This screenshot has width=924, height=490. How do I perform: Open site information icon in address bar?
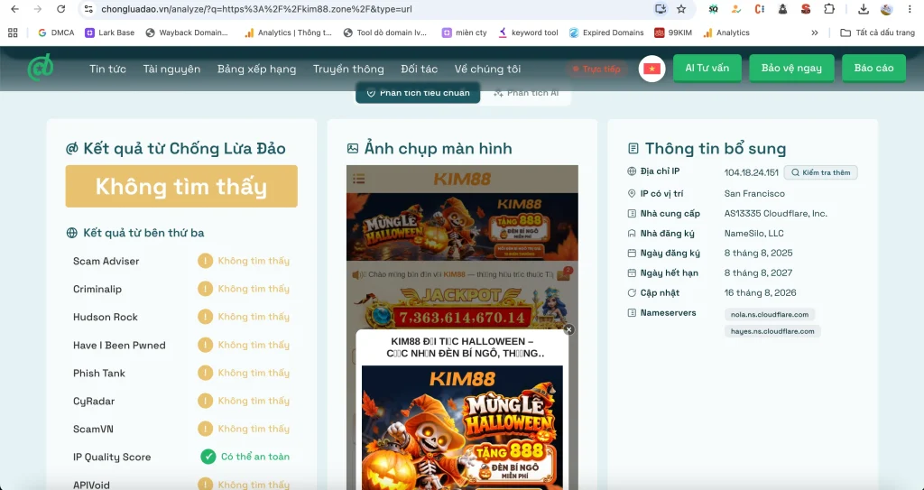[x=88, y=9]
